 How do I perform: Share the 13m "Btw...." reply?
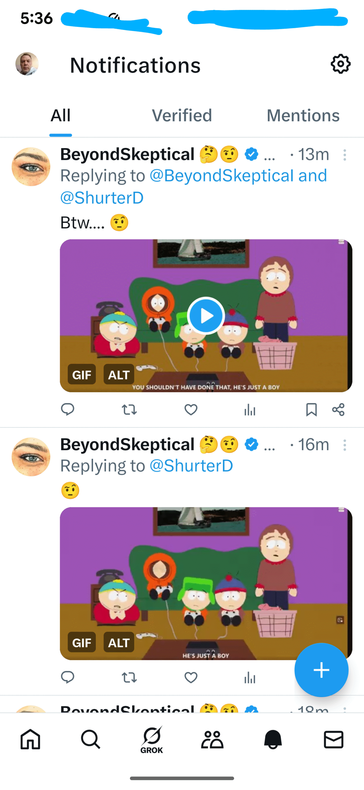coord(338,410)
